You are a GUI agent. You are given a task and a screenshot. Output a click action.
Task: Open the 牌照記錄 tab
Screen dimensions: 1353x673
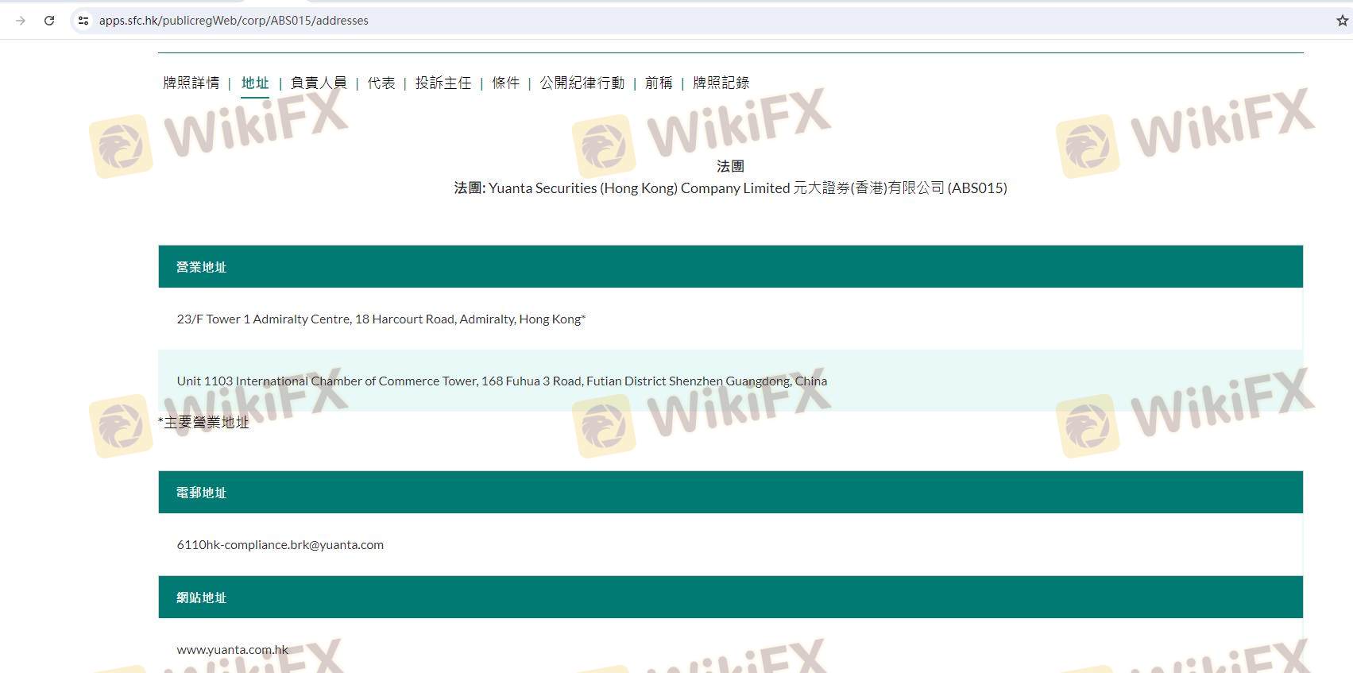721,83
